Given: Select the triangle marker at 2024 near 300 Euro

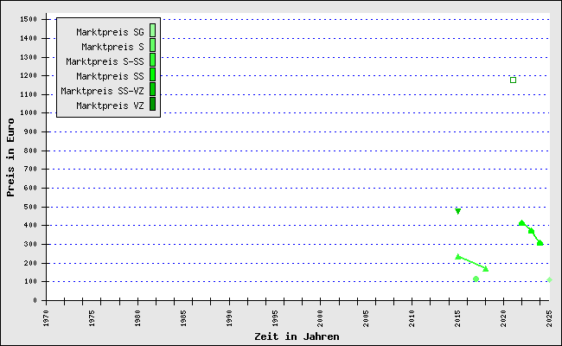Looking at the screenshot, I should tap(540, 243).
